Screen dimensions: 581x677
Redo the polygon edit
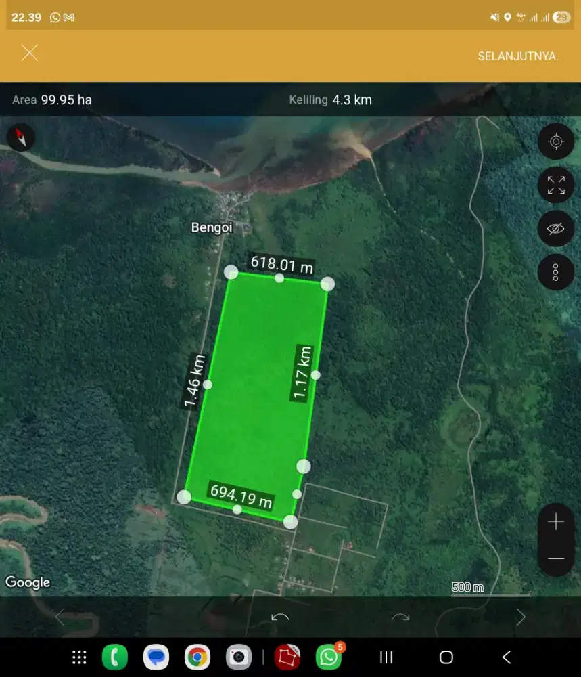coord(400,617)
